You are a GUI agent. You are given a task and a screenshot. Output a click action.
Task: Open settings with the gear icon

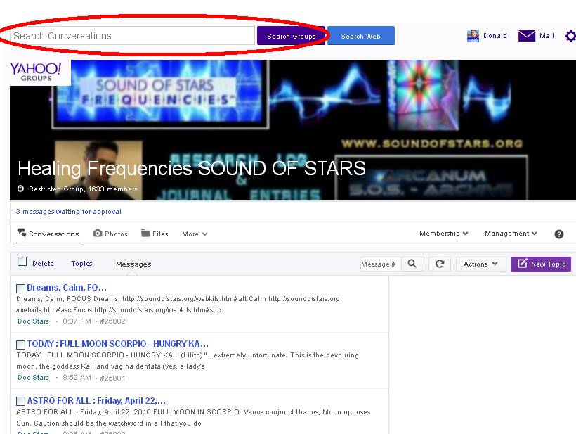(x=570, y=36)
